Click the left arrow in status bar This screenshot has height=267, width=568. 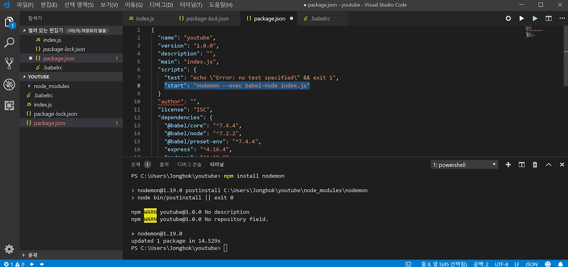pyautogui.click(x=32, y=264)
